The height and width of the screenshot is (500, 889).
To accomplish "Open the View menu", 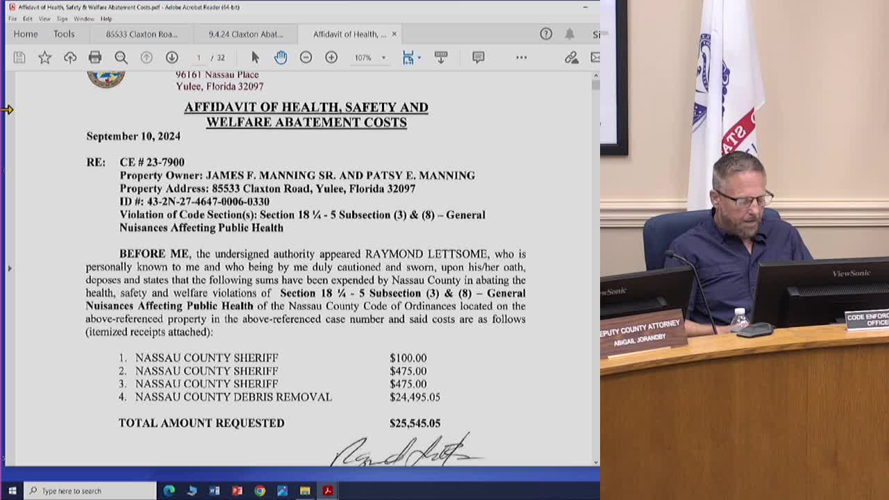I will [x=44, y=19].
